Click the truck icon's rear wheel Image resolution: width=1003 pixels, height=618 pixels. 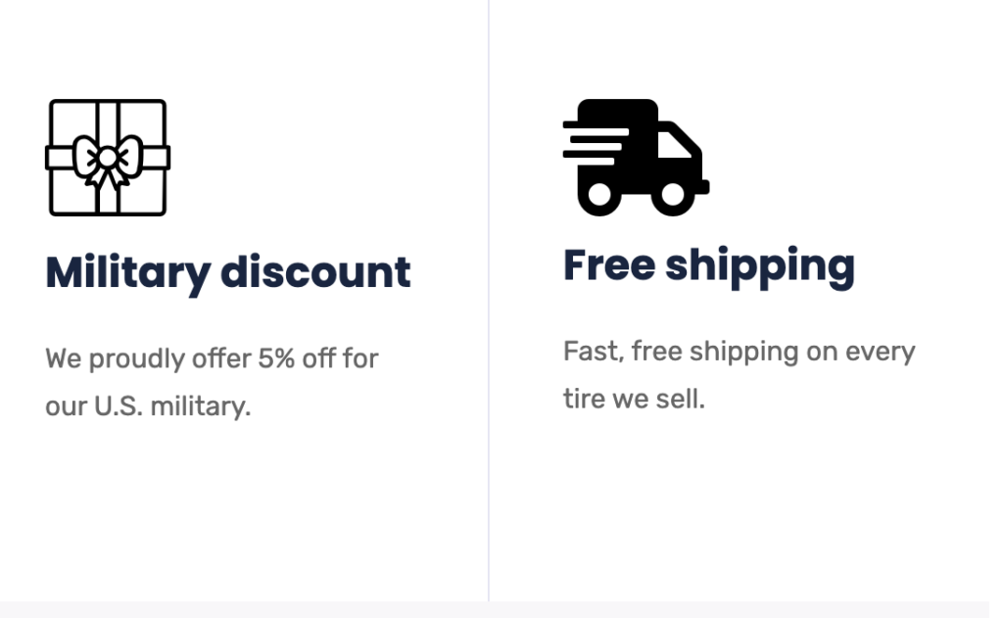pos(599,195)
